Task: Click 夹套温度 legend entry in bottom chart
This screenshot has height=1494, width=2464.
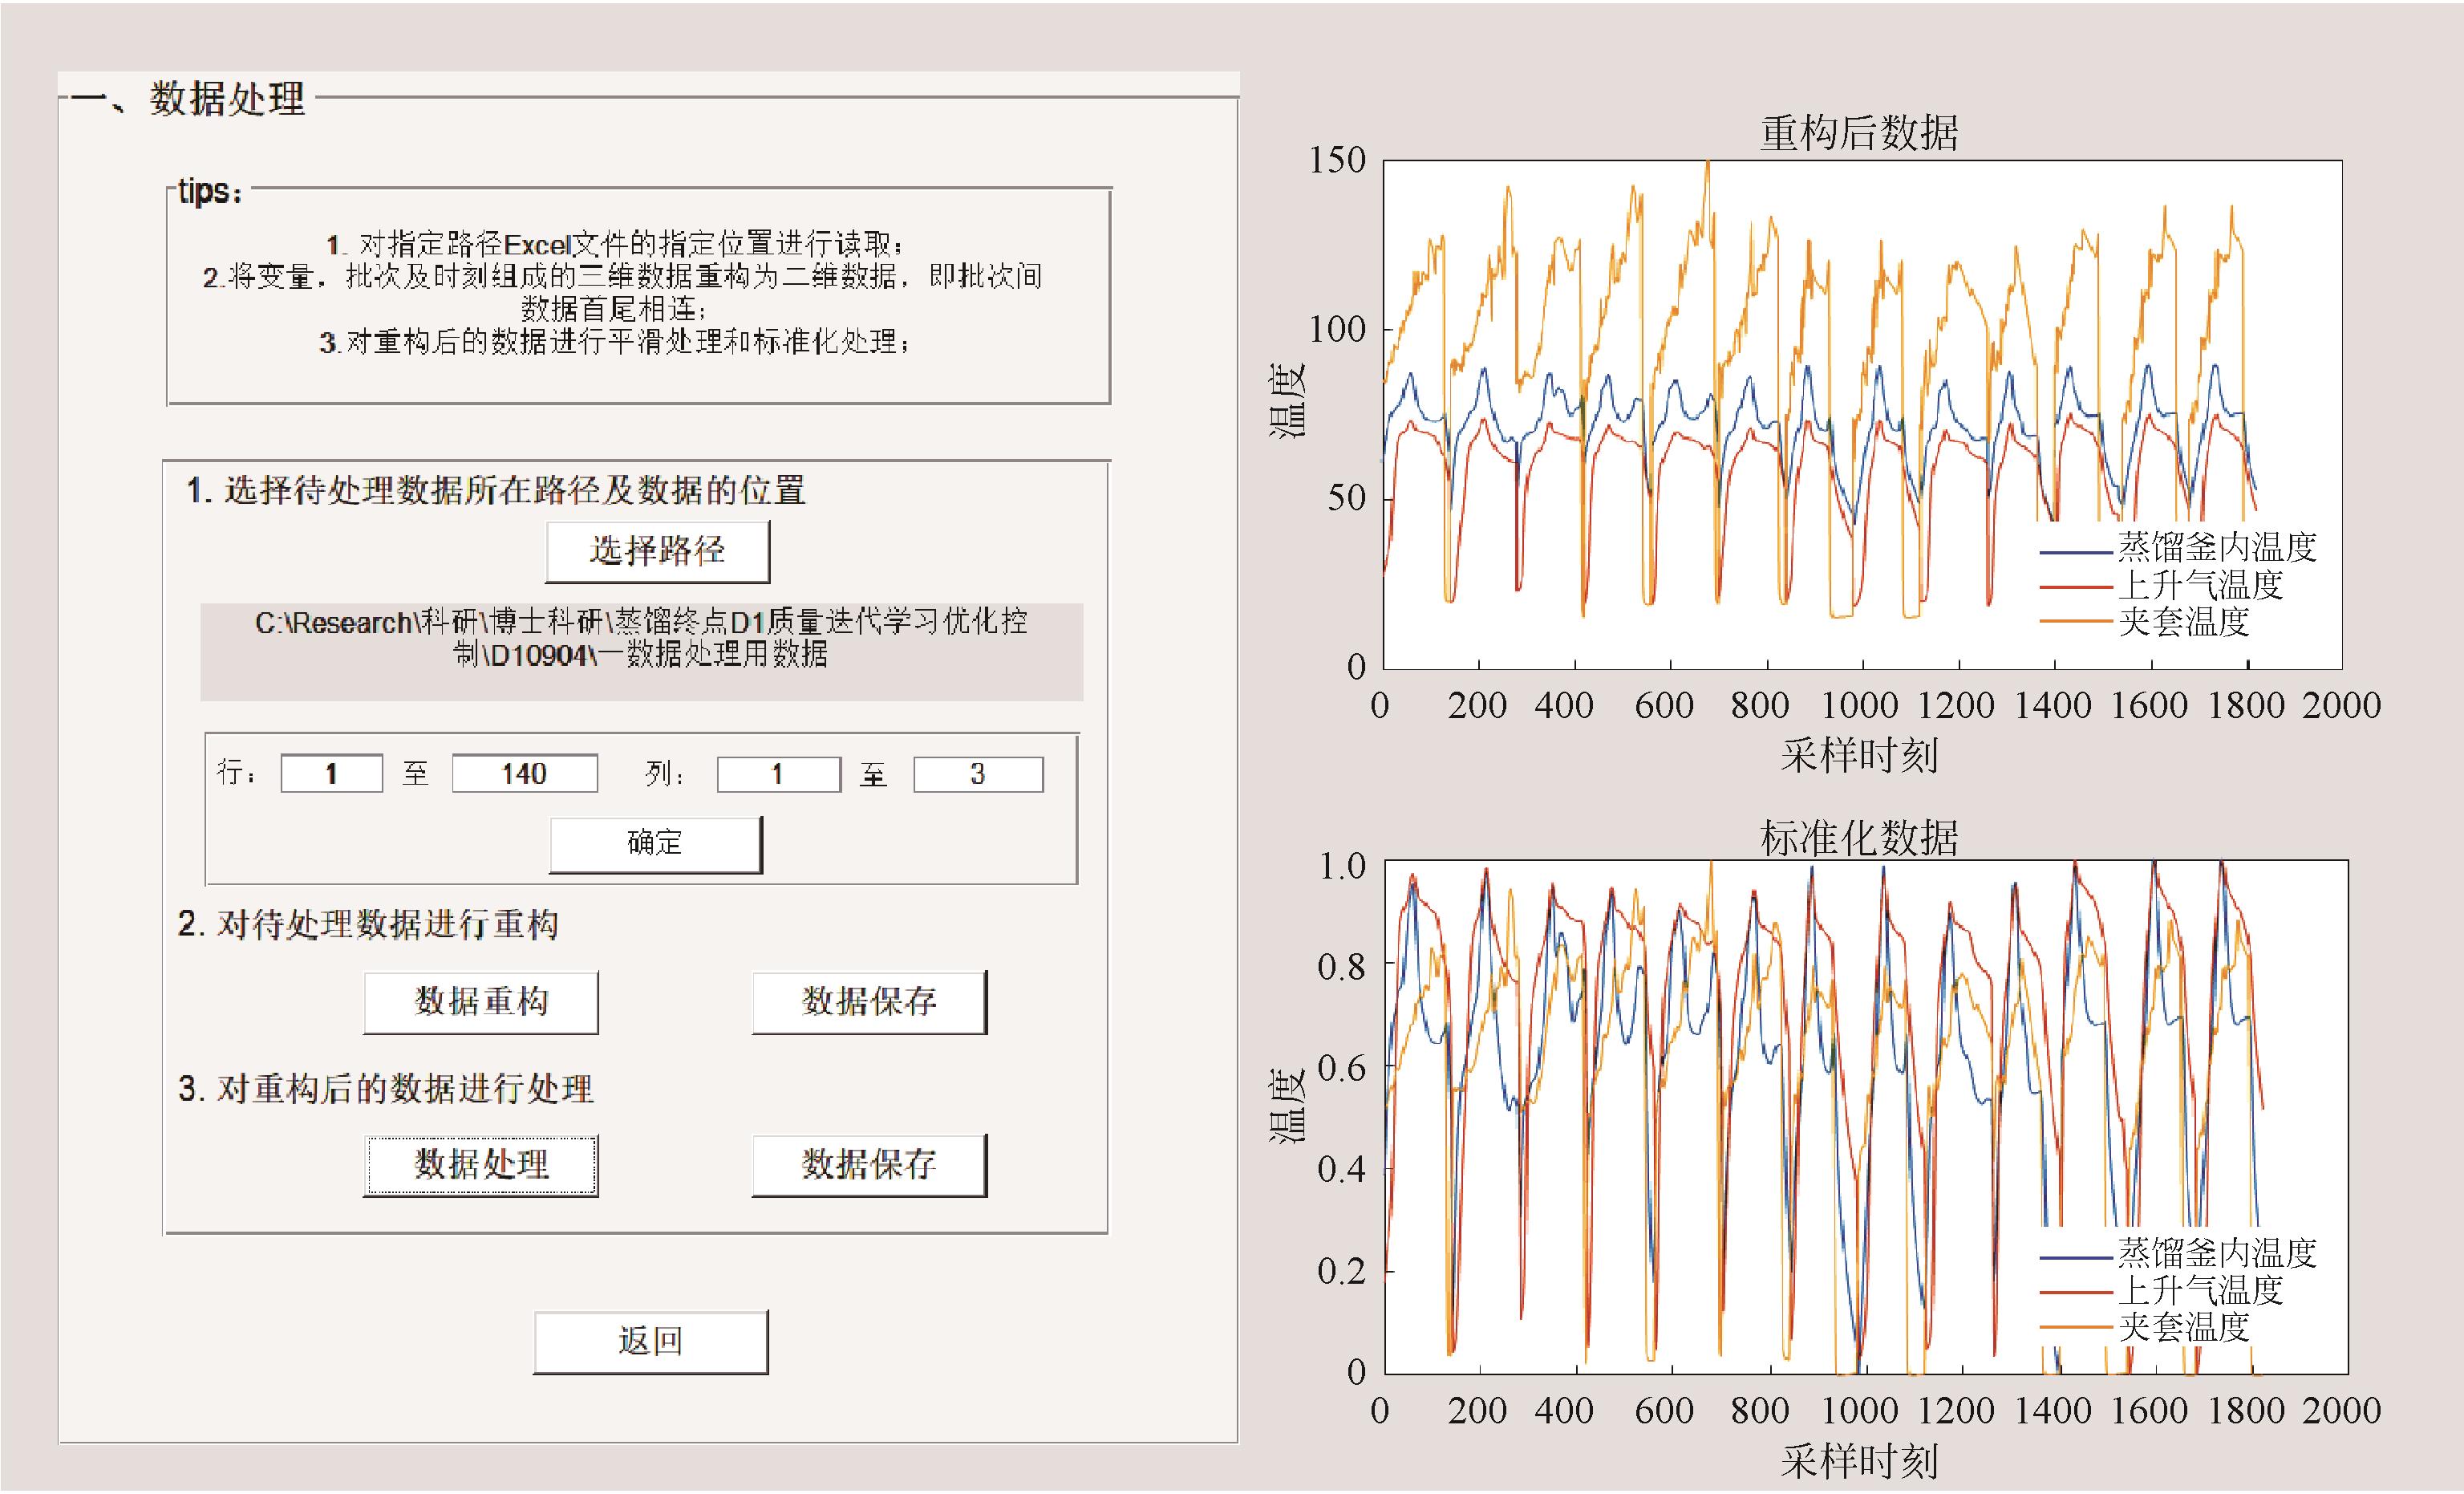Action: click(x=2183, y=1327)
